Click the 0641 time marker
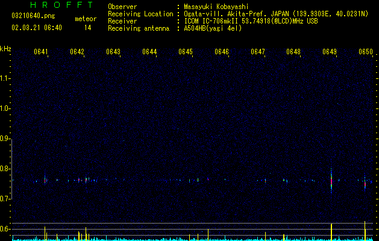The image size is (379, 241). 40,52
